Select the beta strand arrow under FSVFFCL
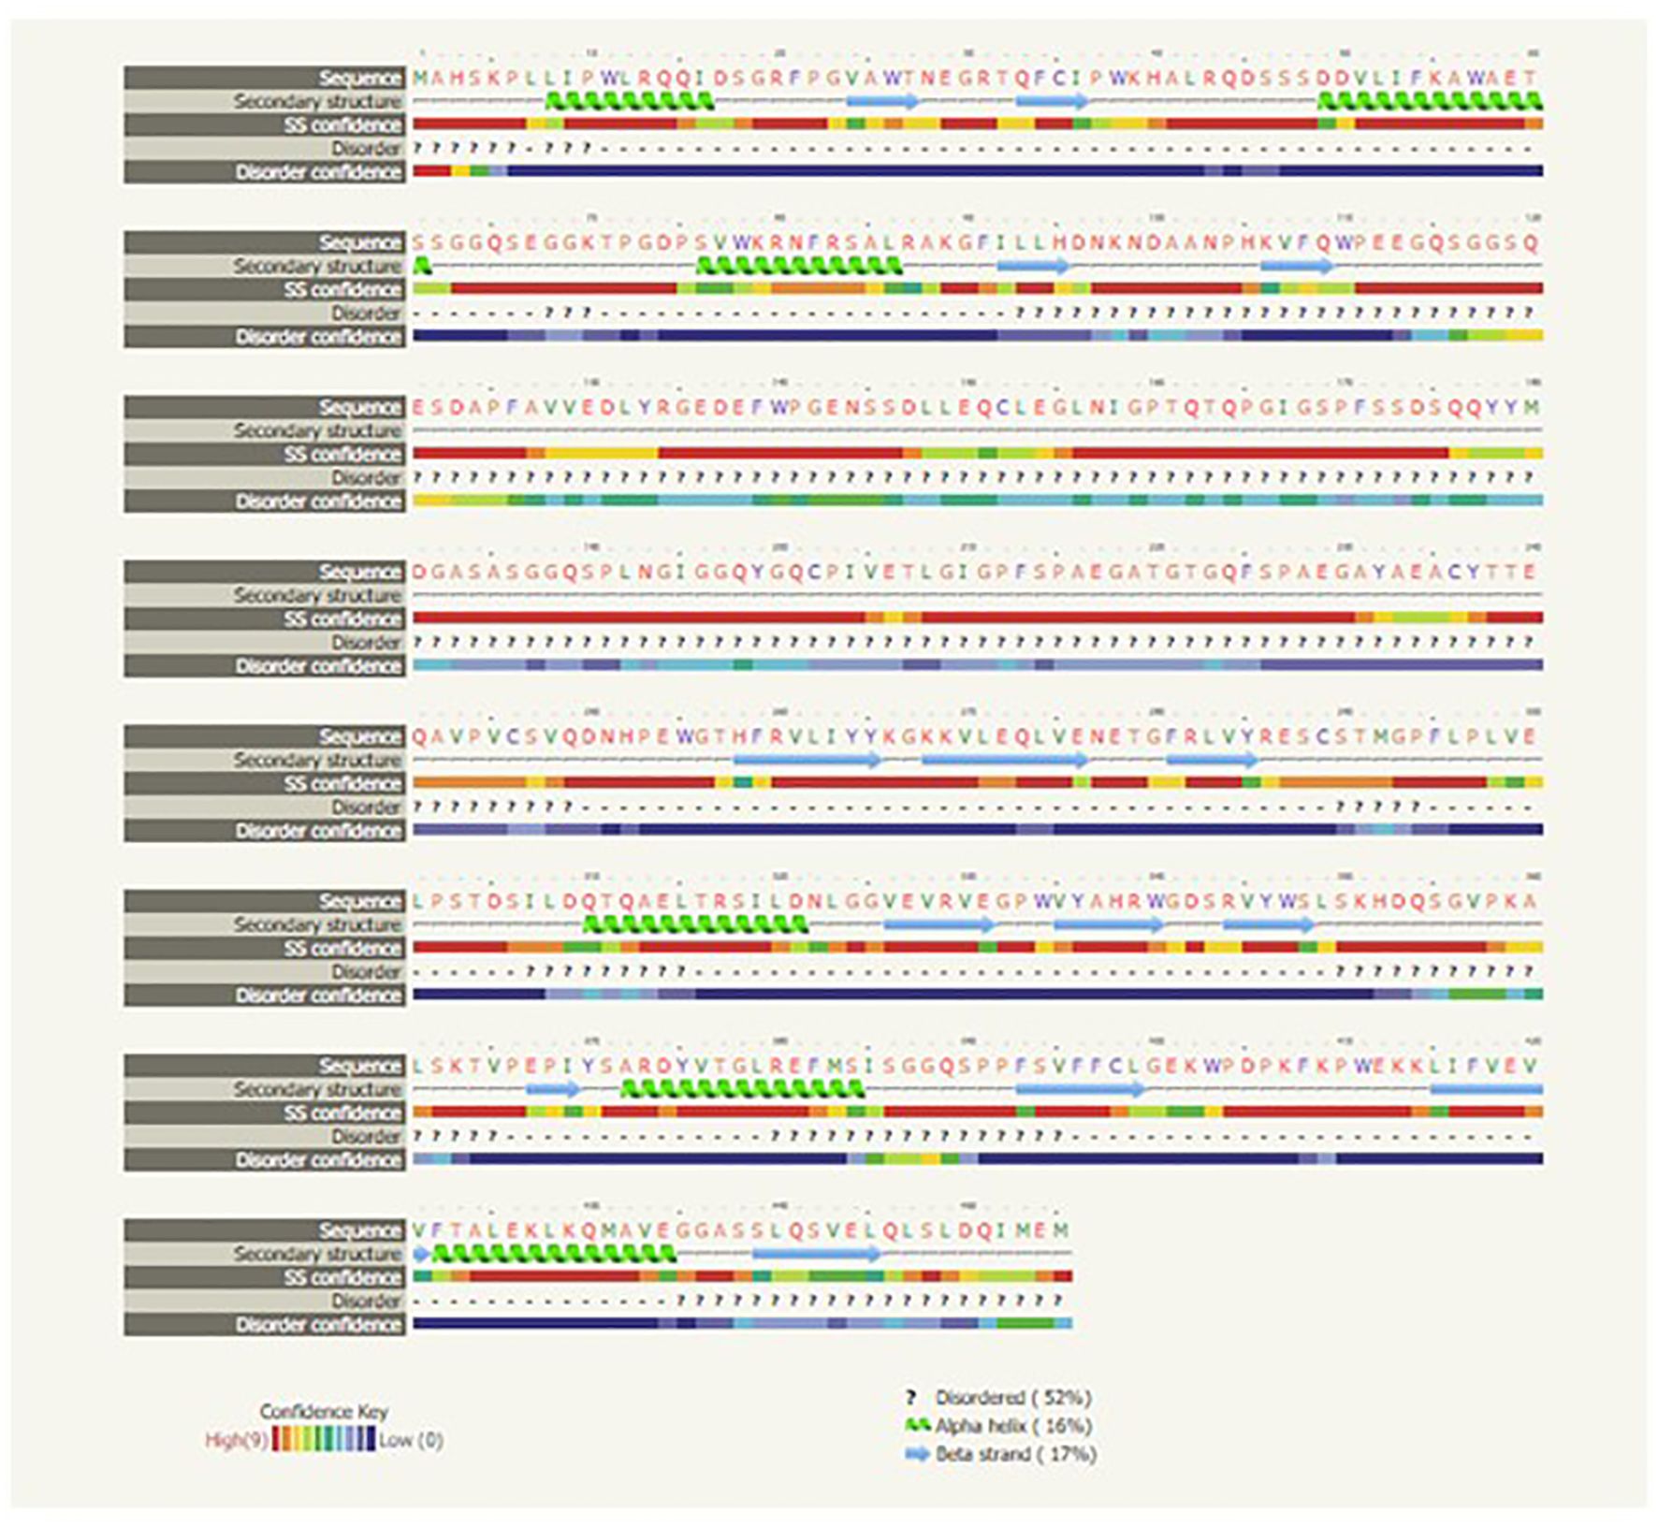This screenshot has height=1527, width=1658. (x=1081, y=1089)
